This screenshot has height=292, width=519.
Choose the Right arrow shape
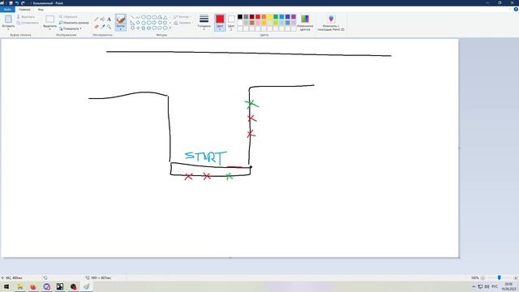154,23
